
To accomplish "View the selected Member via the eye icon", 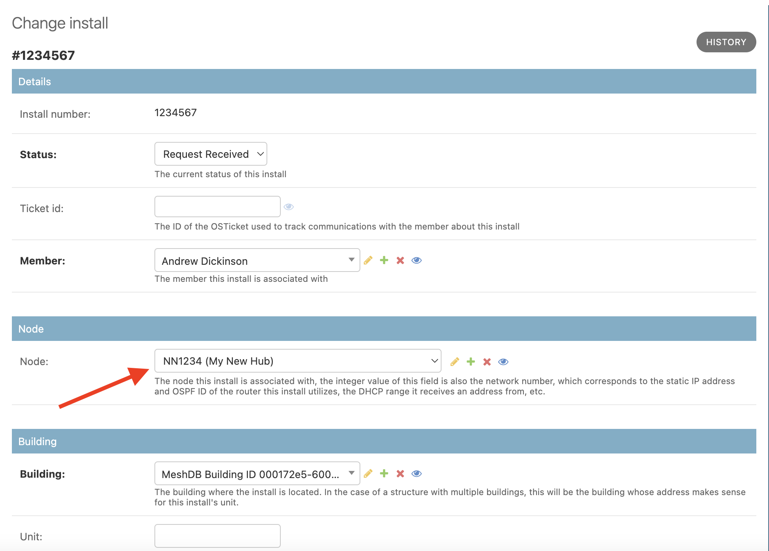I will (x=417, y=260).
